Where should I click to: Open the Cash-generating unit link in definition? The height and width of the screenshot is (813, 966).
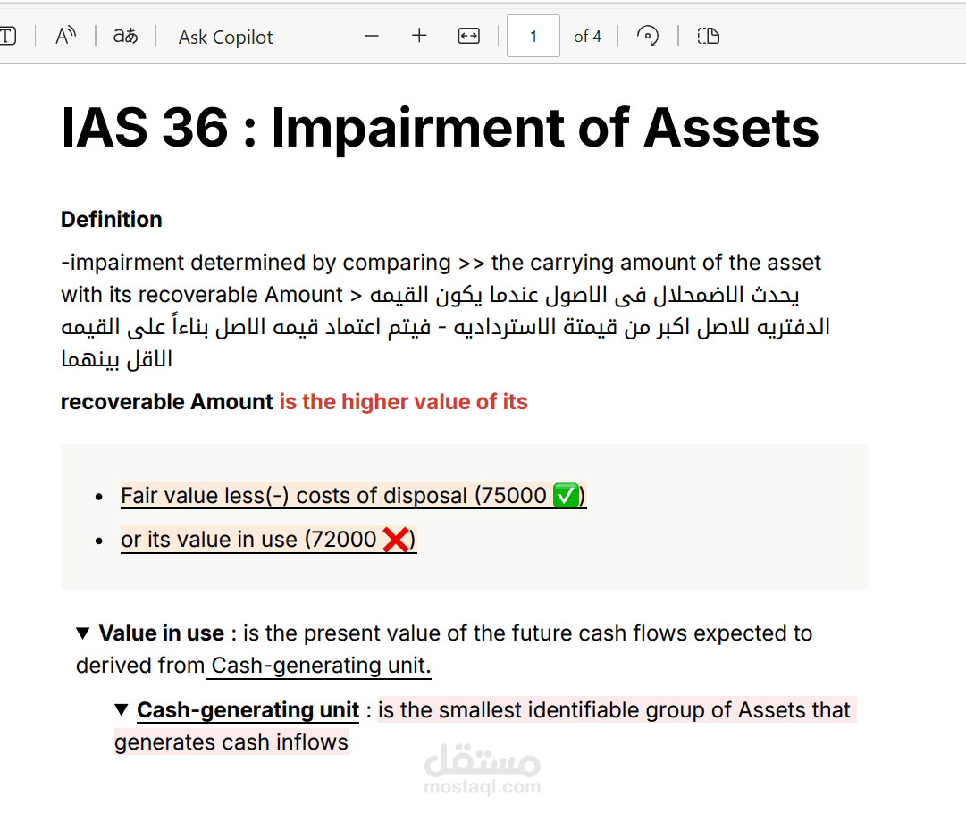tap(320, 666)
